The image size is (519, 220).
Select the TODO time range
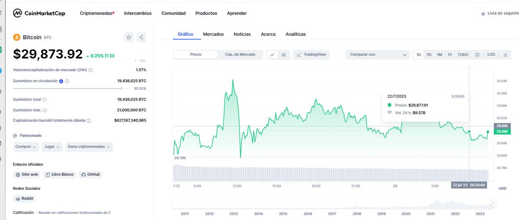(x=463, y=55)
